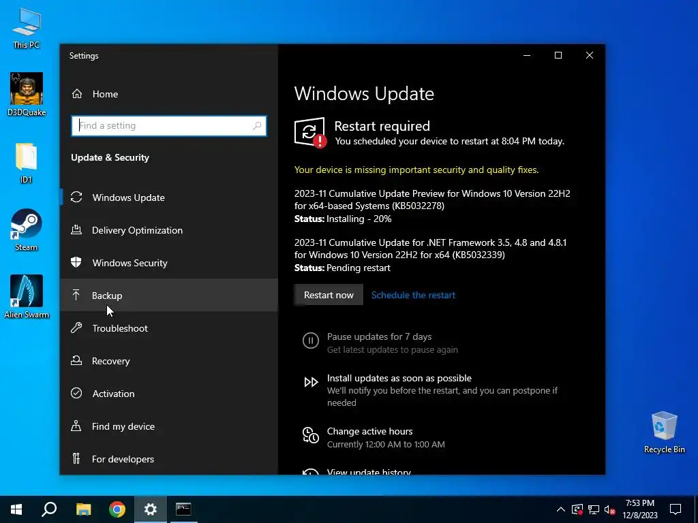
Task: Open Alien Swarm desktop shortcut
Action: 27,297
